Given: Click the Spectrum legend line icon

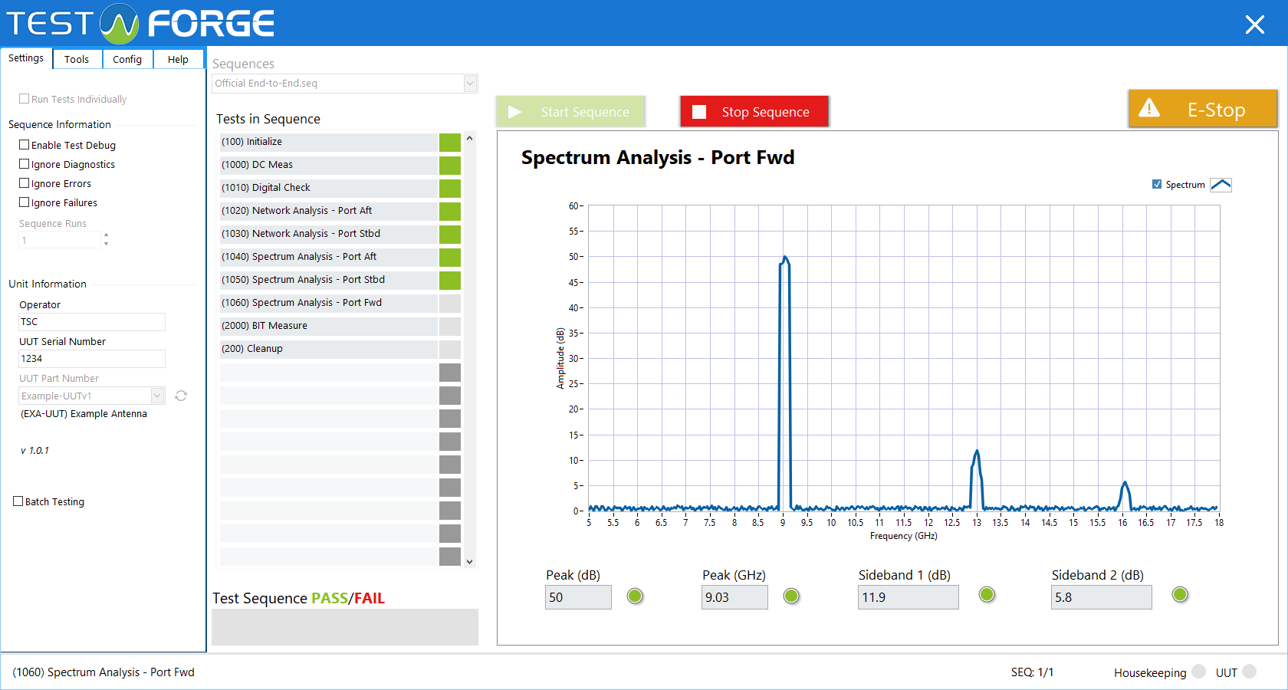Looking at the screenshot, I should point(1221,185).
